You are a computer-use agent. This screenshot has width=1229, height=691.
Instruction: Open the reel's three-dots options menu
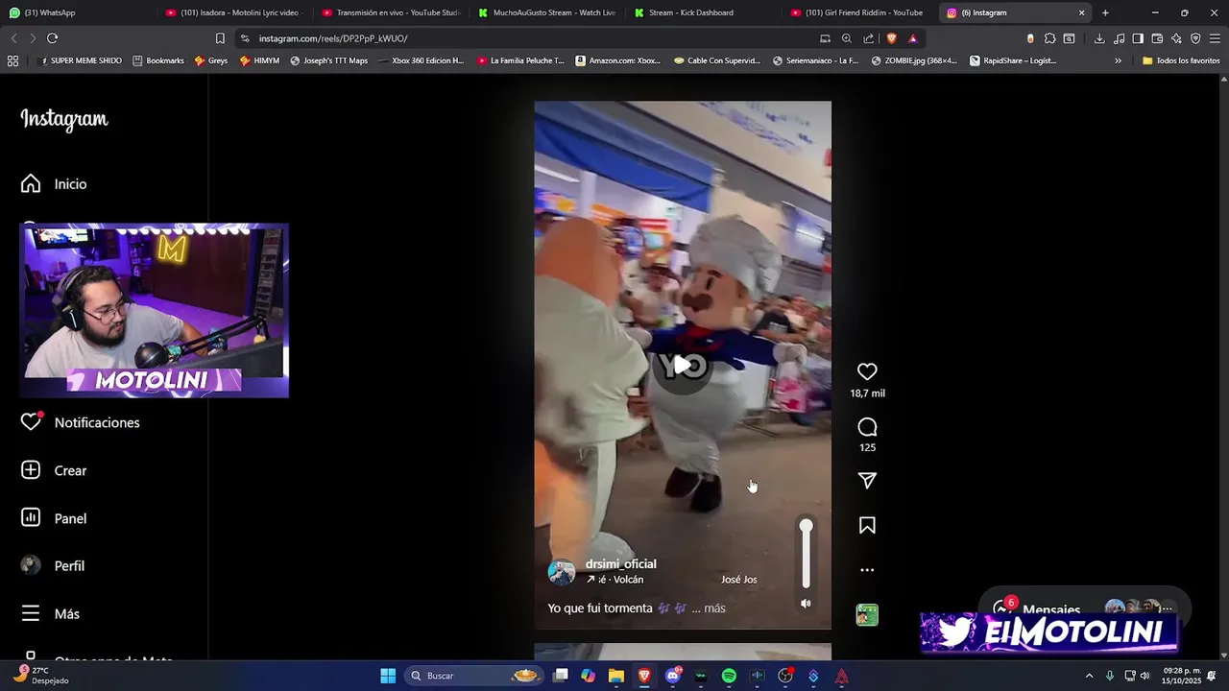coord(867,570)
